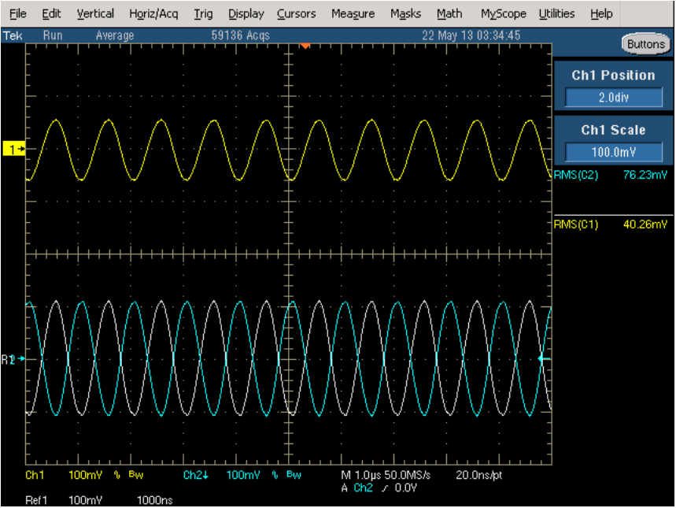Screen dimensions: 676x508
Task: Click the Ch2 100mV scale readout
Action: pos(242,475)
